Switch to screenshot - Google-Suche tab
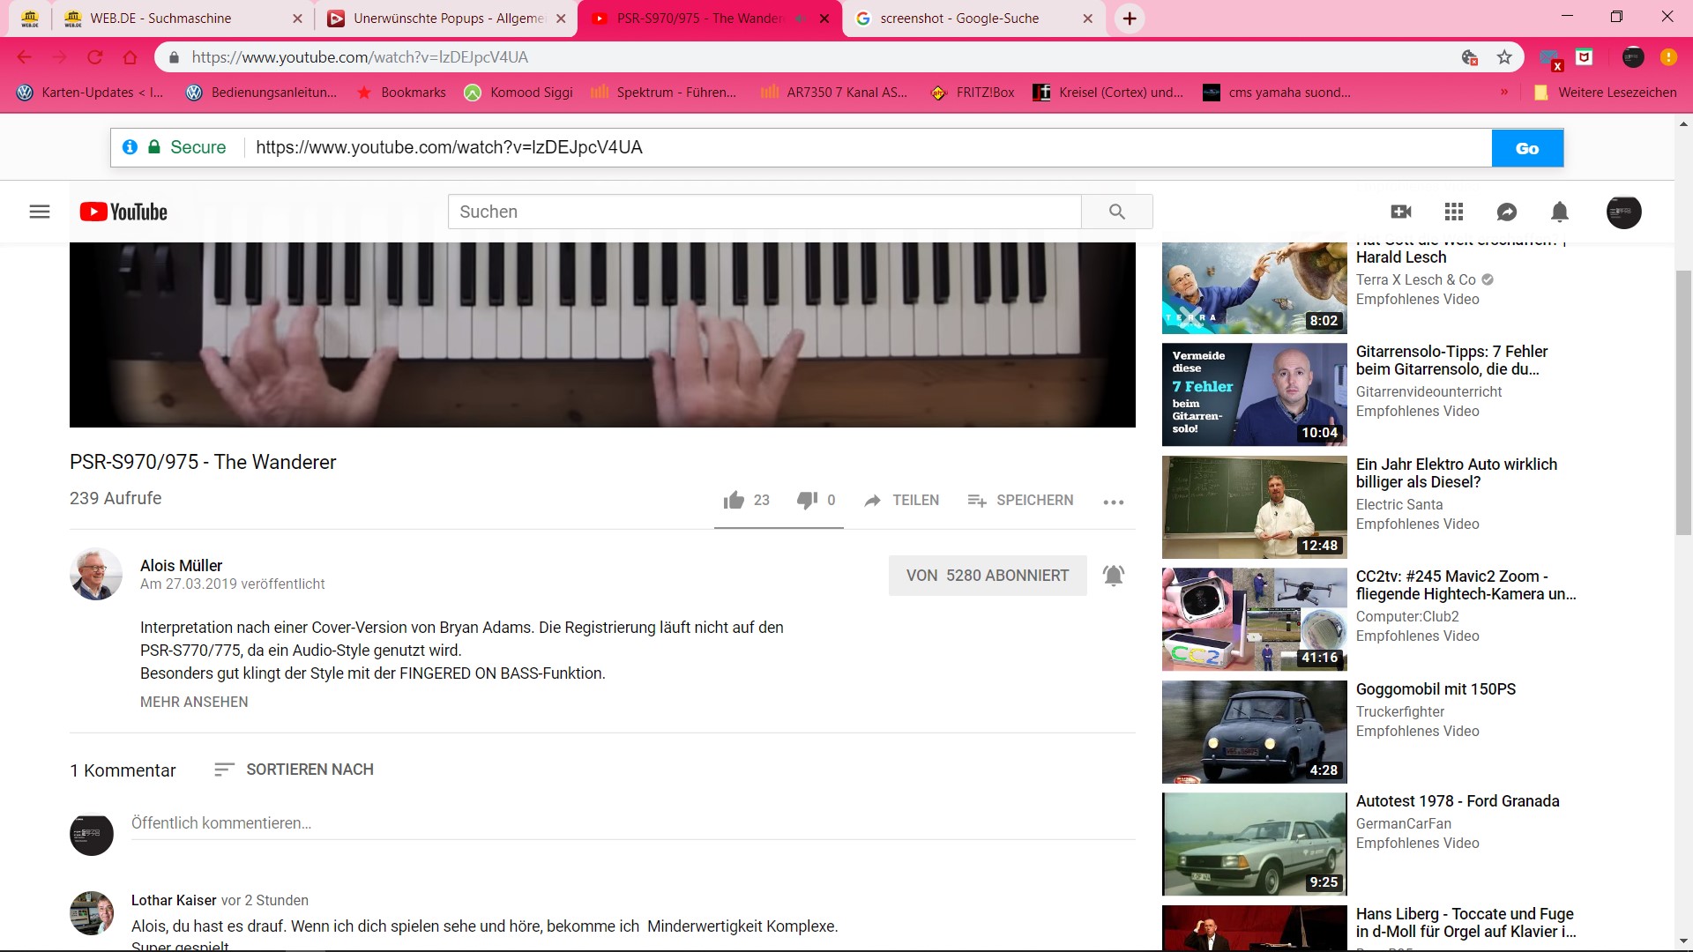The image size is (1693, 952). [x=959, y=19]
